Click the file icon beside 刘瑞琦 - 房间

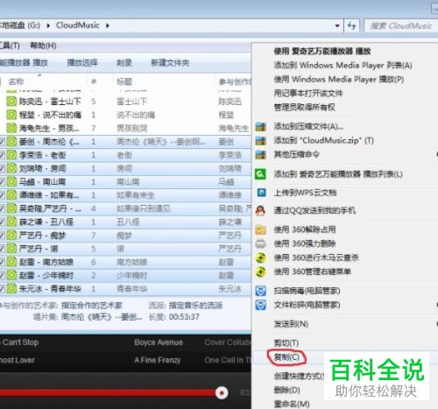click(11, 168)
